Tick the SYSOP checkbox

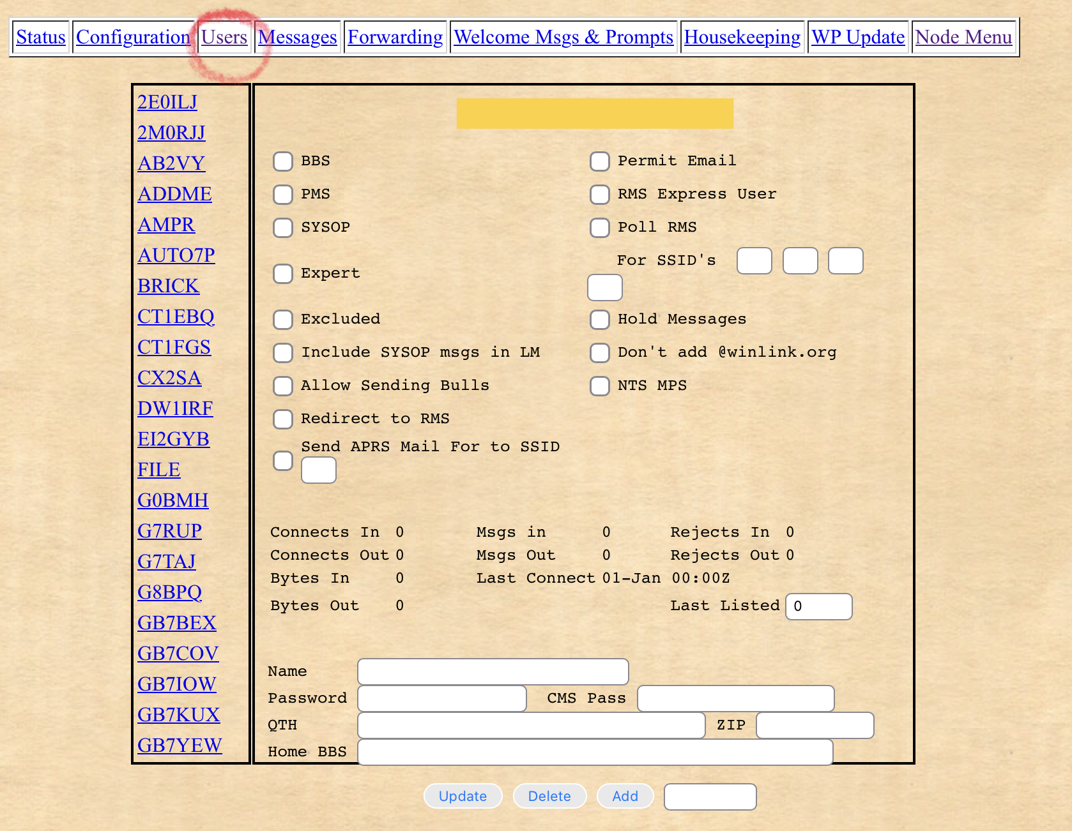point(283,228)
